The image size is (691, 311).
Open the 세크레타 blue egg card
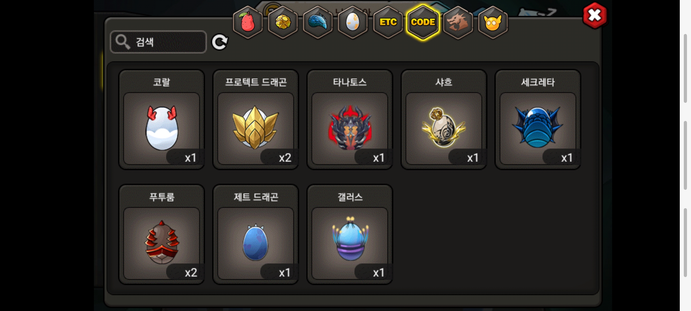point(538,120)
